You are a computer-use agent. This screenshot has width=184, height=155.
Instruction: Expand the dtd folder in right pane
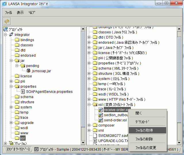[89, 37]
